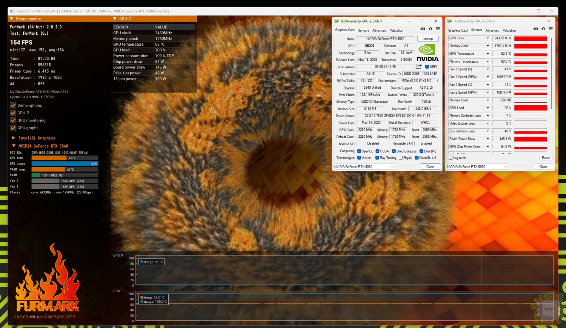Click the Reset button in Sensors window
Image resolution: width=566 pixels, height=328 pixels.
point(546,158)
